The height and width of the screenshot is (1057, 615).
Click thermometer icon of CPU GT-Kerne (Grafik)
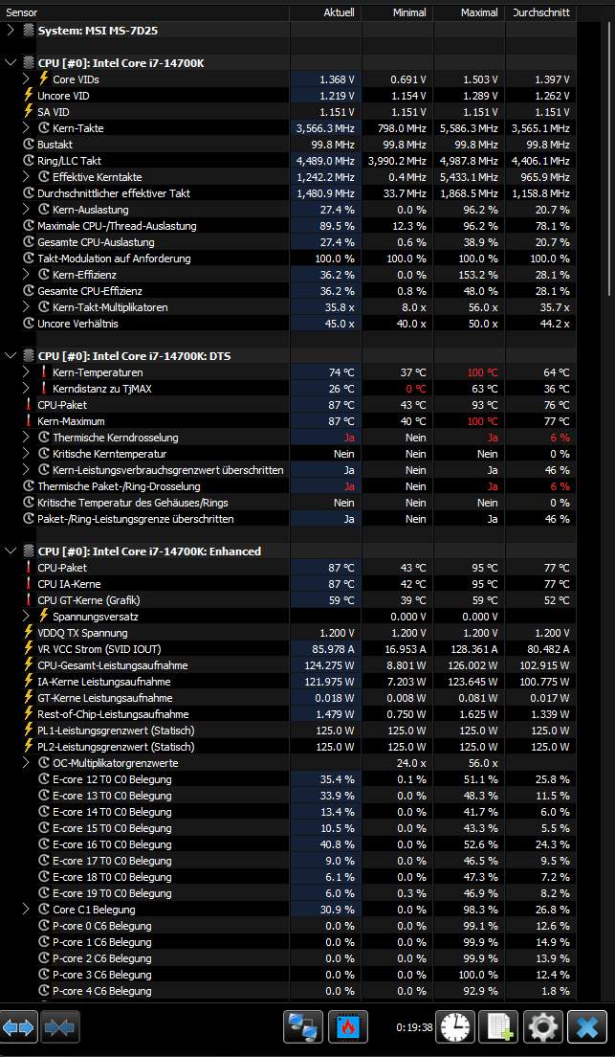pos(29,600)
